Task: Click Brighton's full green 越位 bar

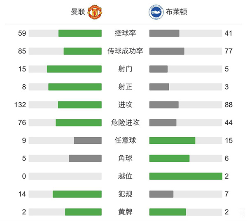Action: point(186,176)
